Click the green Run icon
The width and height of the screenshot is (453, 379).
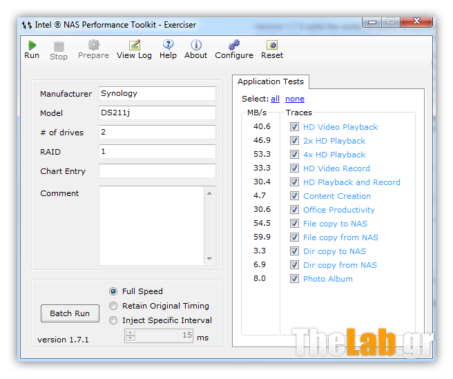[32, 46]
